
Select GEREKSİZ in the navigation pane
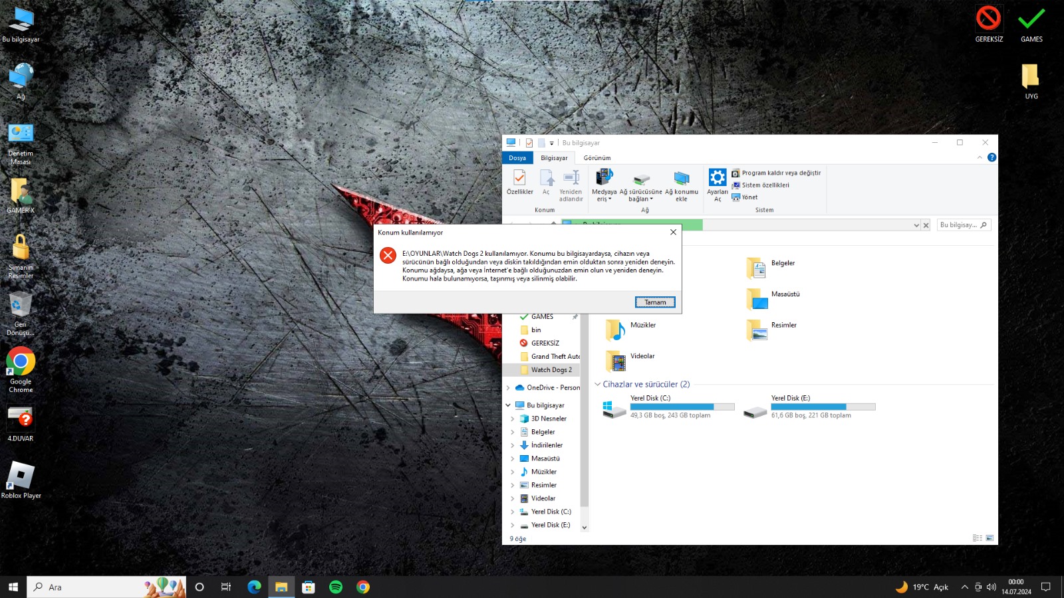point(545,344)
